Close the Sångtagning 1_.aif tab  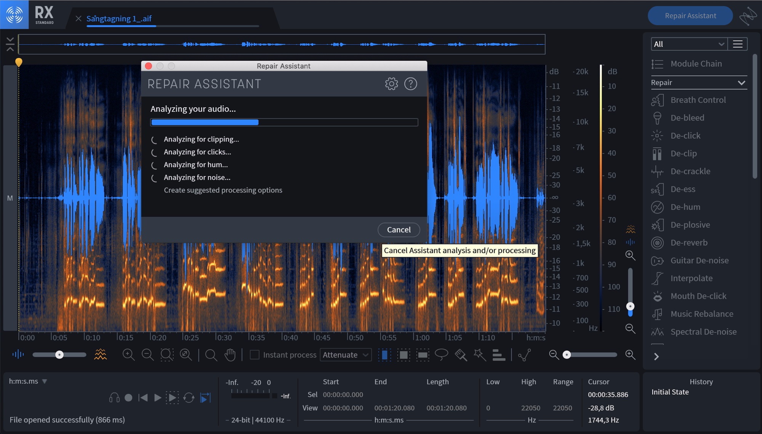click(x=78, y=18)
